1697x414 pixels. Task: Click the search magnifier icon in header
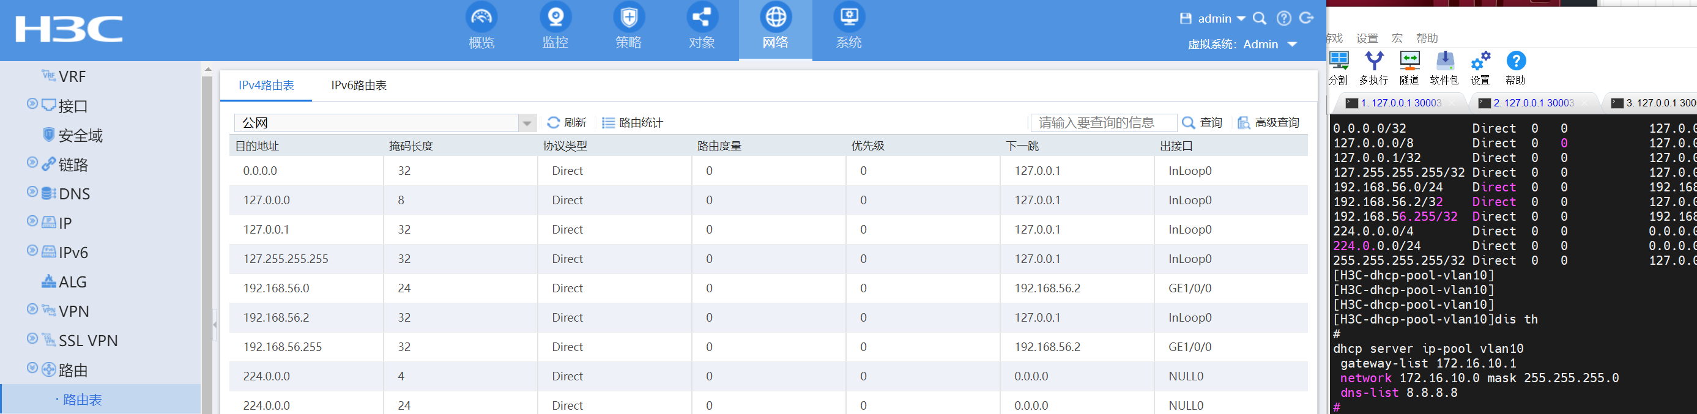click(x=1260, y=18)
